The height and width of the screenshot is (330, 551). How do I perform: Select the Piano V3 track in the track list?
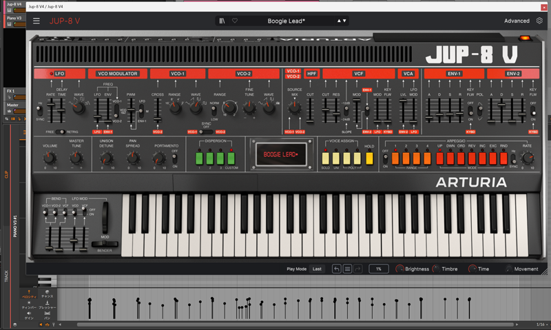14,21
